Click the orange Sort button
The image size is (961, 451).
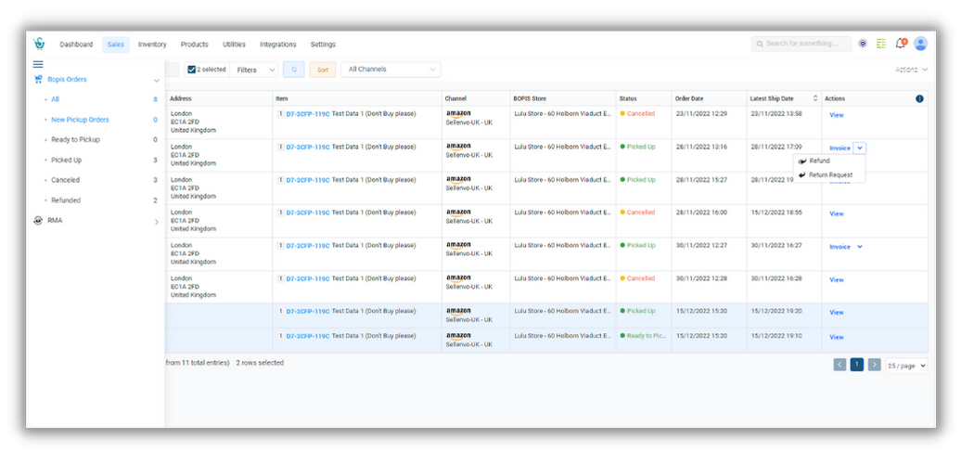pos(323,70)
